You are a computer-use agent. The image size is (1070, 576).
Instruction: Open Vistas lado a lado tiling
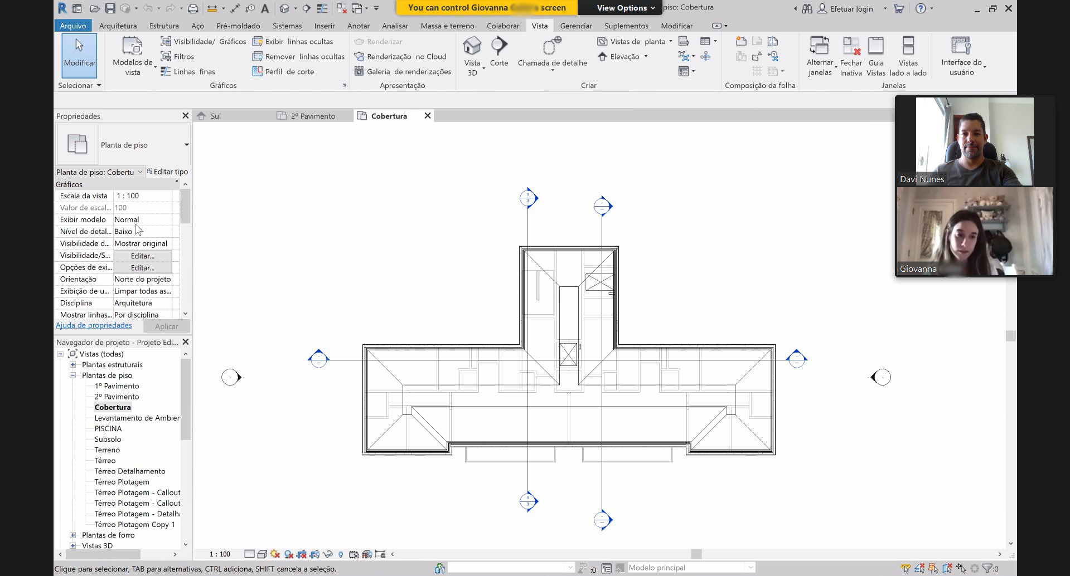(x=908, y=56)
